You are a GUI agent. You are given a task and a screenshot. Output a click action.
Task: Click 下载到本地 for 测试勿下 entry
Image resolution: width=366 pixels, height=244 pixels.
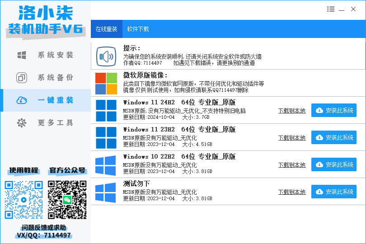click(x=291, y=192)
